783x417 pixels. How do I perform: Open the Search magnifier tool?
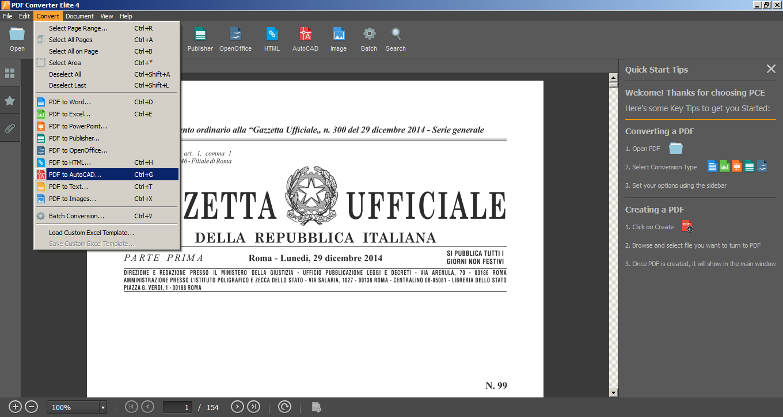[396, 35]
